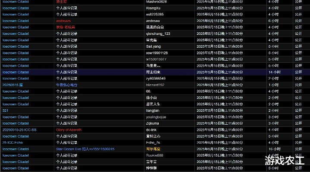Open the 'Glory of Azeroth' guild link
The height and width of the screenshot is (172, 310).
[69, 130]
